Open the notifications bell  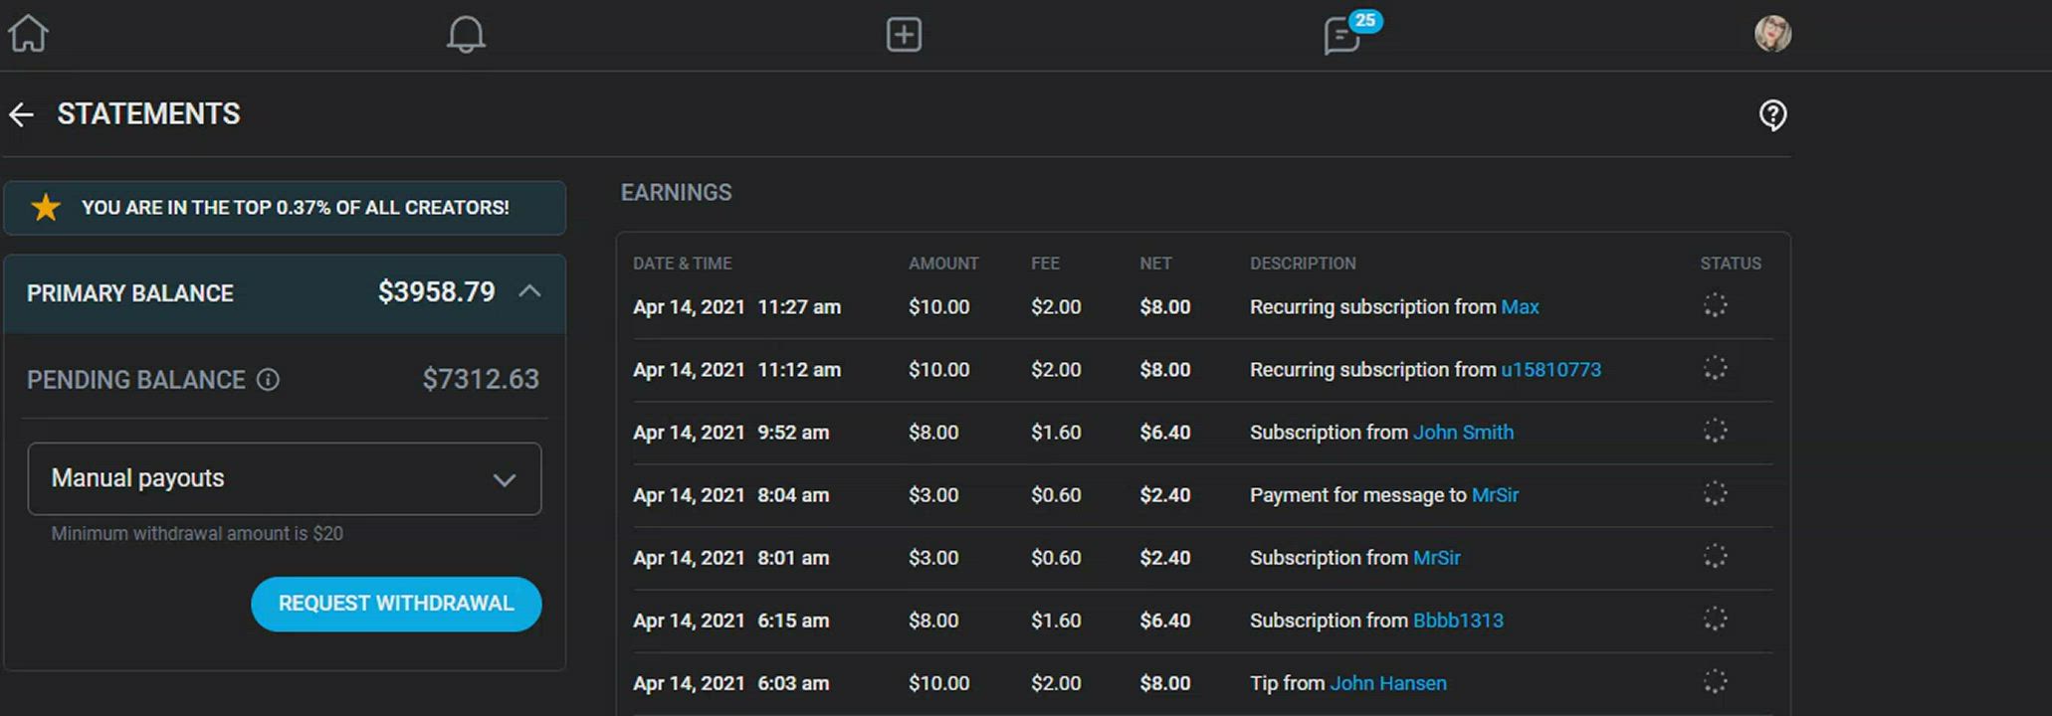pyautogui.click(x=465, y=35)
